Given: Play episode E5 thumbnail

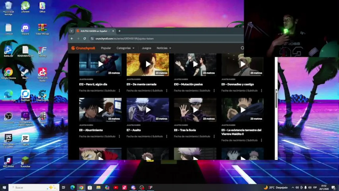Looking at the screenshot, I should click(x=243, y=110).
